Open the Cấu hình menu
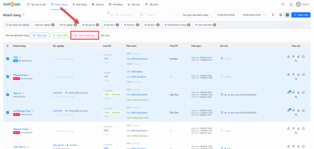 click(151, 4)
